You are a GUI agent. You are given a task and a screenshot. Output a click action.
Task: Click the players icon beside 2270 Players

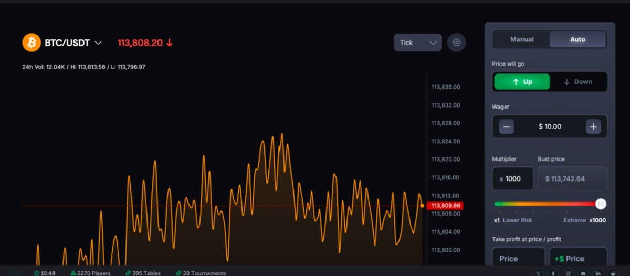pyautogui.click(x=73, y=273)
